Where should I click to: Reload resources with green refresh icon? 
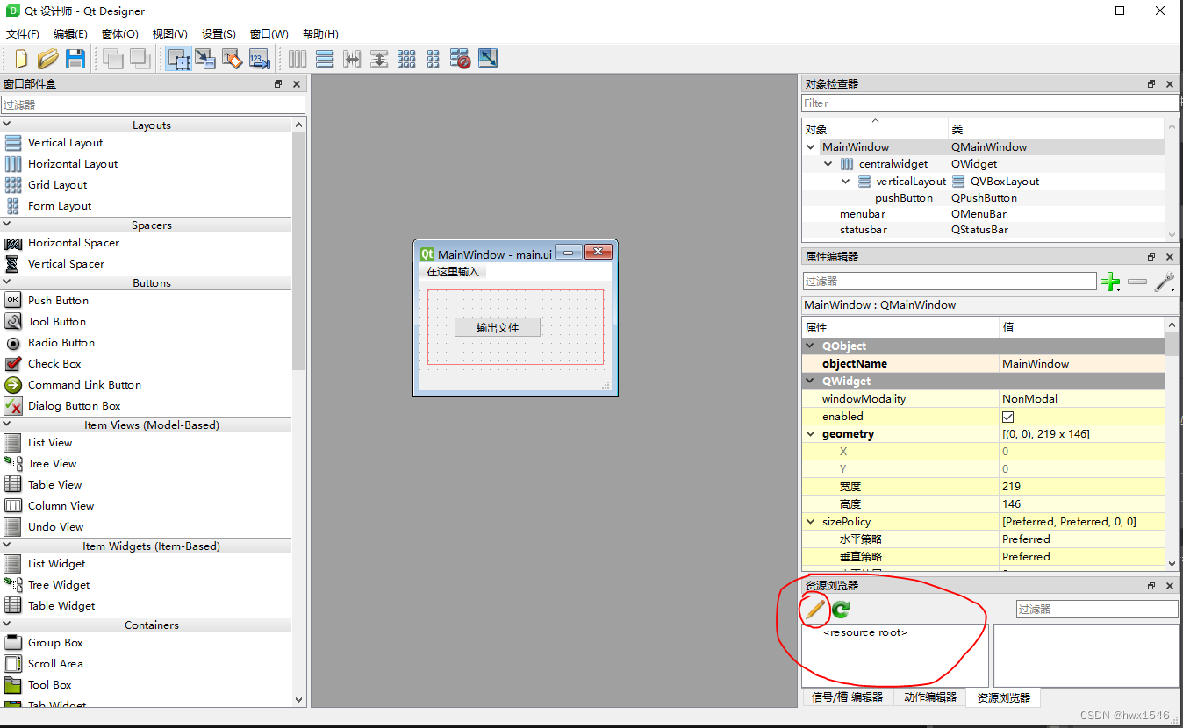[x=841, y=610]
